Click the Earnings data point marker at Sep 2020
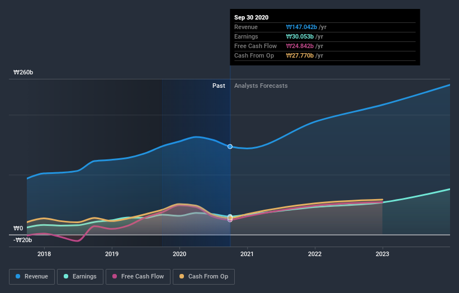Image resolution: width=459 pixels, height=293 pixels. pos(230,216)
